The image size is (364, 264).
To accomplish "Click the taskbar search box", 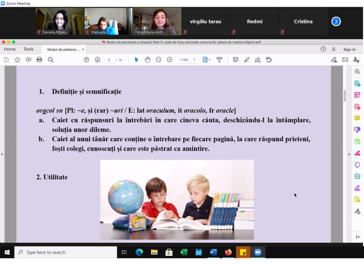I will click(x=66, y=252).
